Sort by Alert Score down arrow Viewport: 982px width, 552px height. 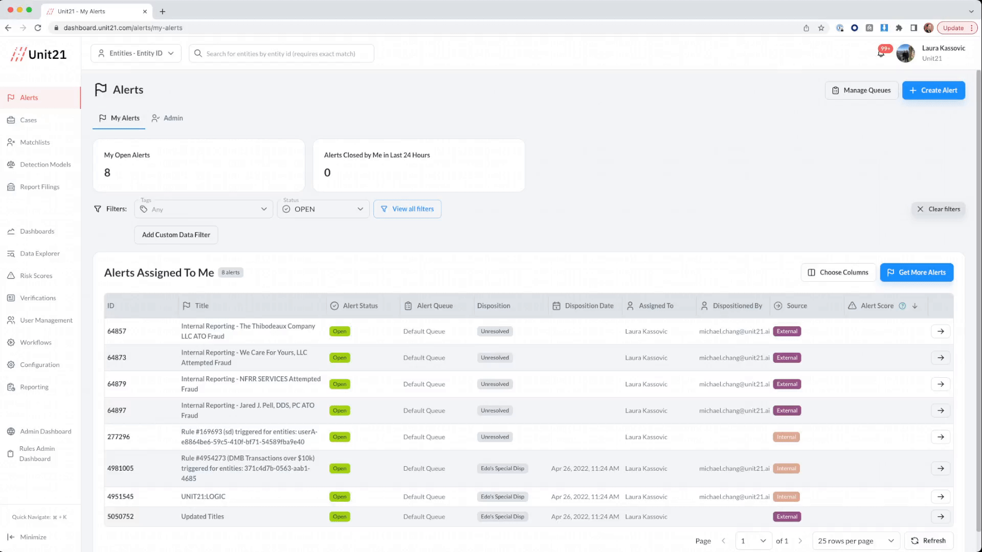[x=915, y=306]
